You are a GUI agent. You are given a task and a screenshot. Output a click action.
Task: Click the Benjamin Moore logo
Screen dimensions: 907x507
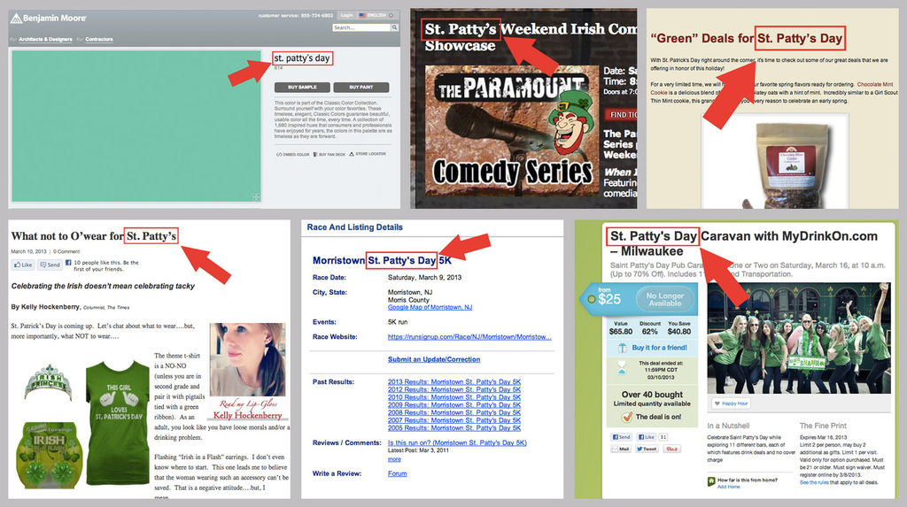coord(49,19)
